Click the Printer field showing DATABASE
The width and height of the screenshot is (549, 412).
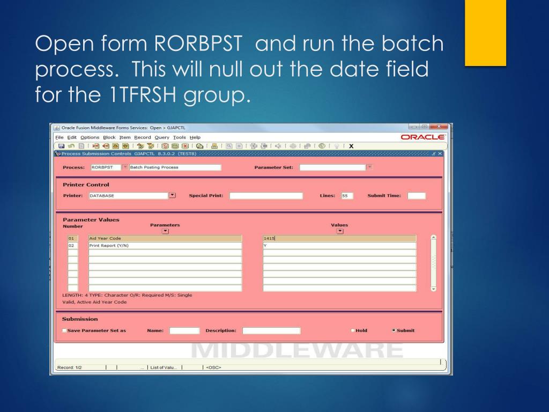click(x=129, y=195)
